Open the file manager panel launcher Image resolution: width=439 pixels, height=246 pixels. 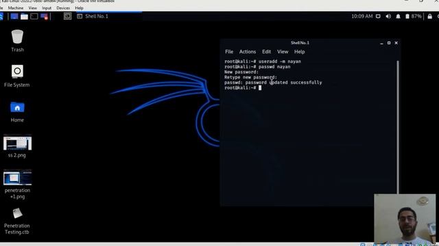pos(25,16)
